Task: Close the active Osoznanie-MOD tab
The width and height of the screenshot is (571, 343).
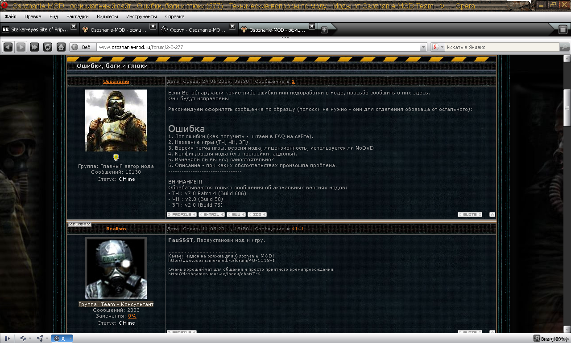Action: 312,26
